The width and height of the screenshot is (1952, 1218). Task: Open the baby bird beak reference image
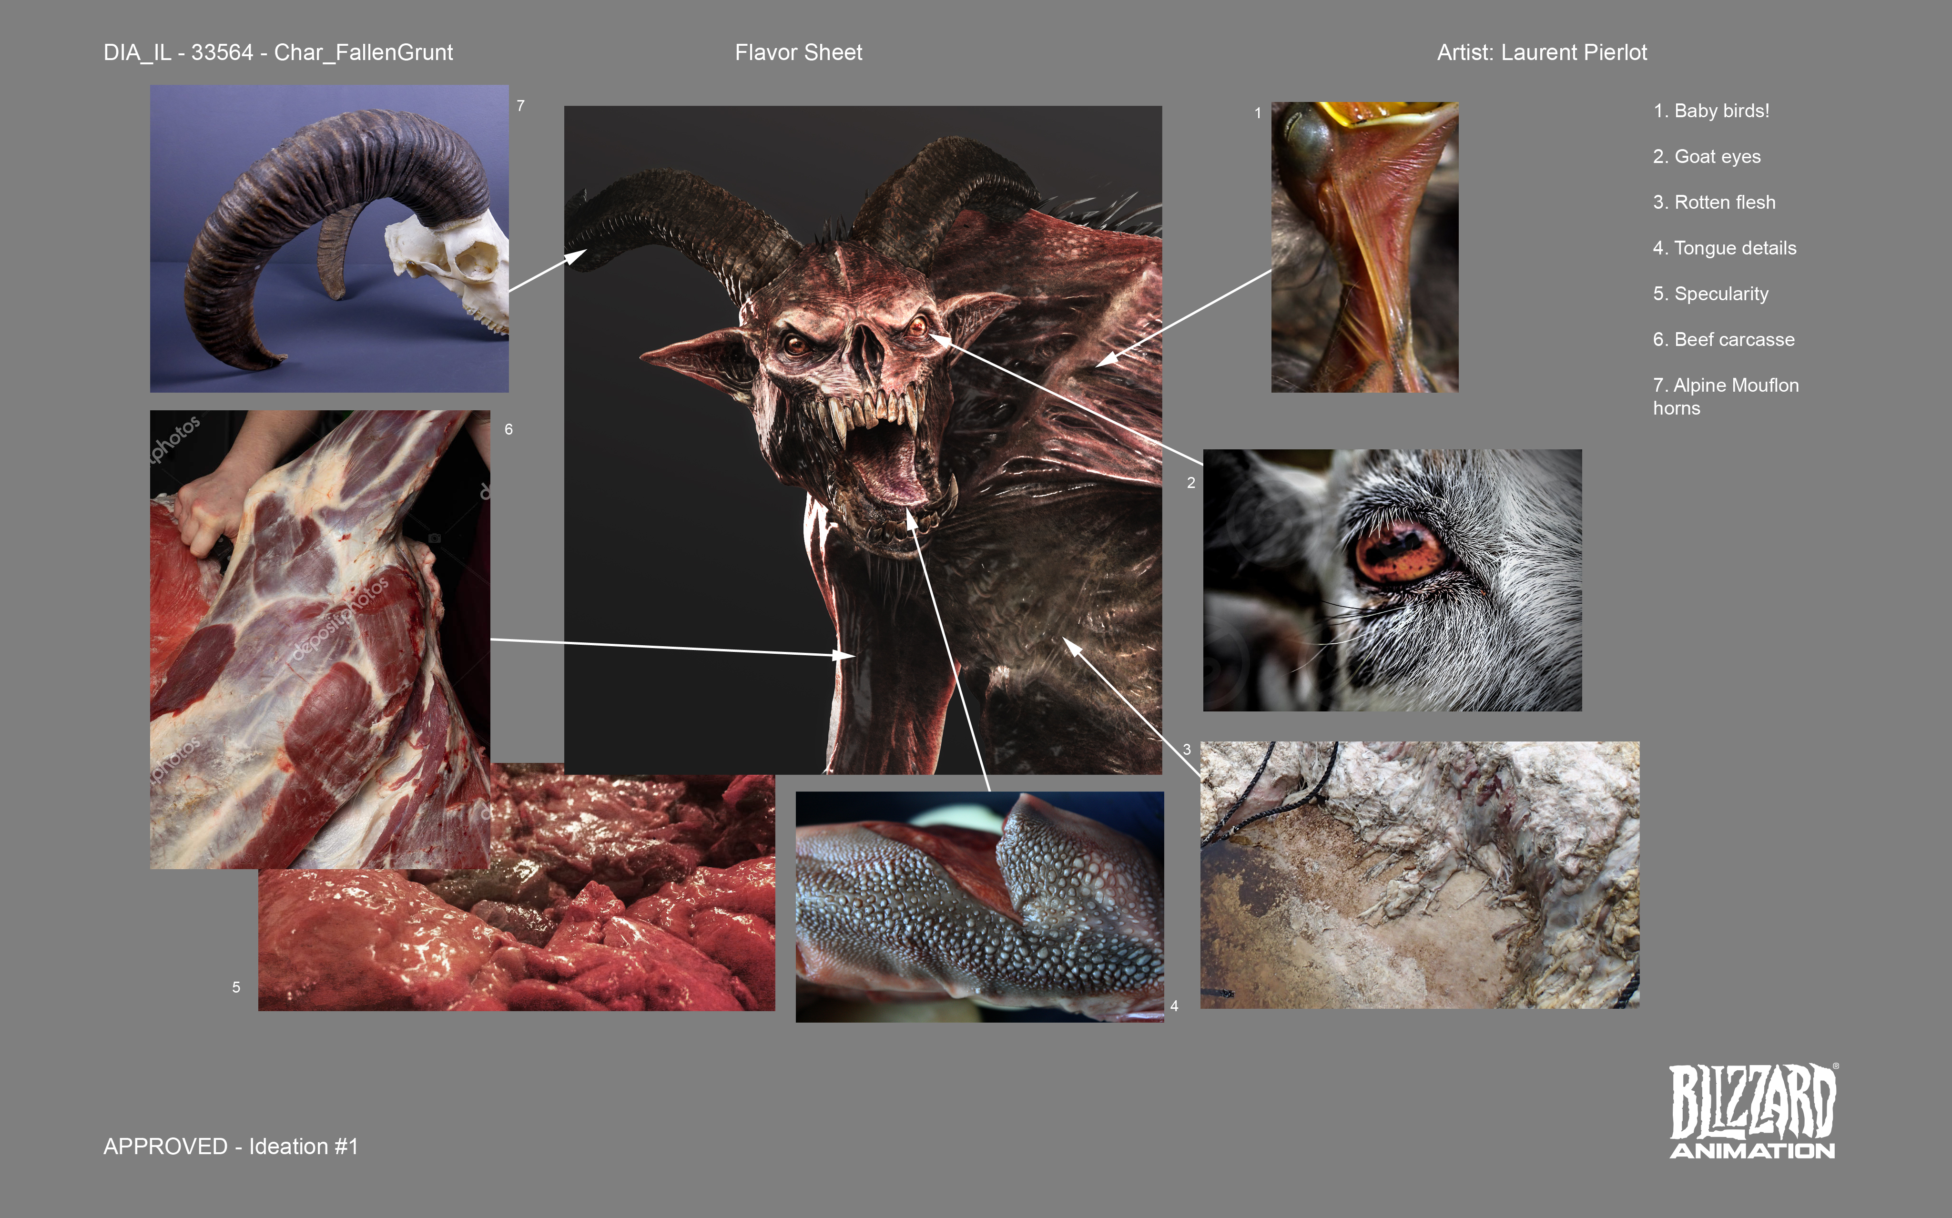point(1364,246)
